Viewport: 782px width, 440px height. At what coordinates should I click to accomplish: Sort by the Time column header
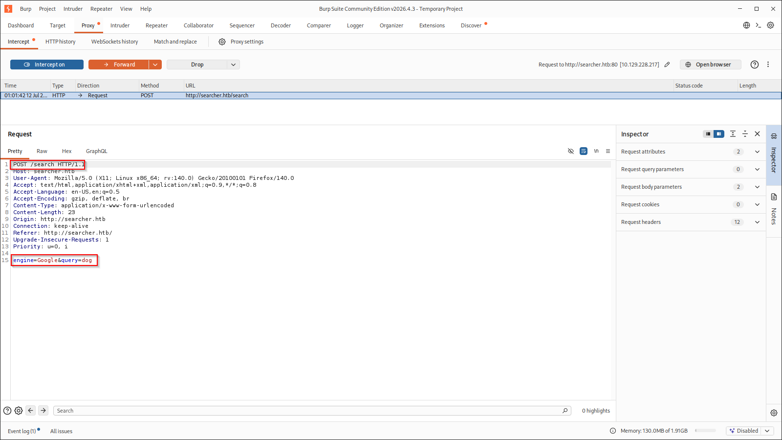point(26,86)
